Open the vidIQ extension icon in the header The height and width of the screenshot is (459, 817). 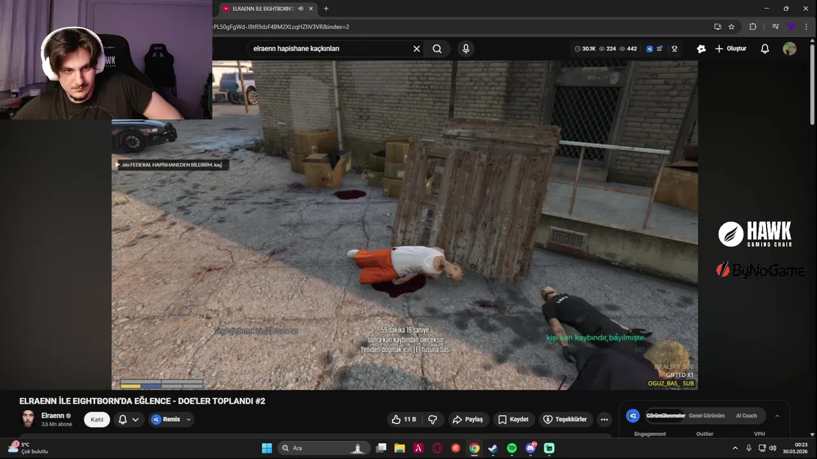(650, 48)
